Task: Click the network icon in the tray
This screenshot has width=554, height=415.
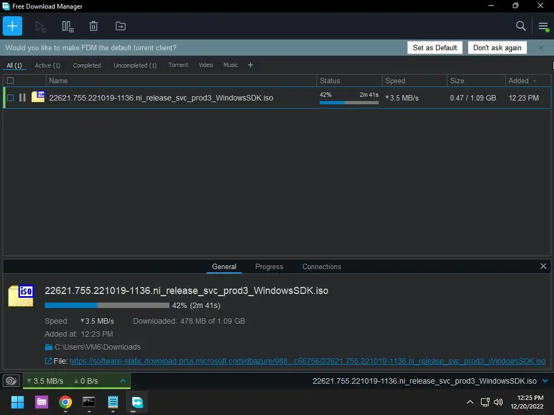Action: coord(485,402)
